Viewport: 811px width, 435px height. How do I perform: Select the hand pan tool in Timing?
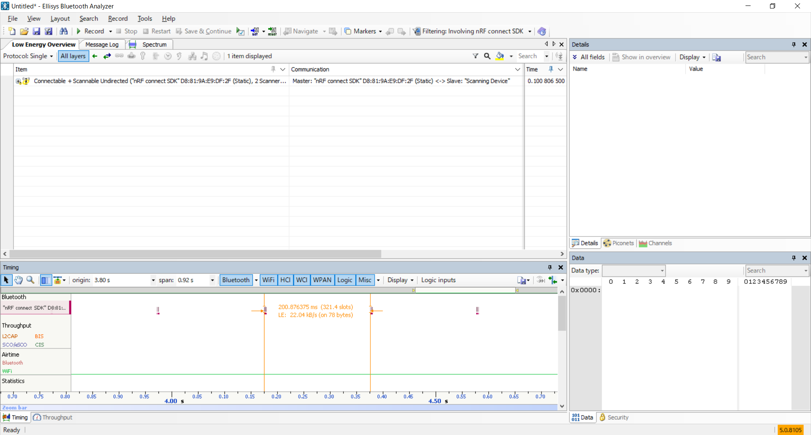click(19, 280)
